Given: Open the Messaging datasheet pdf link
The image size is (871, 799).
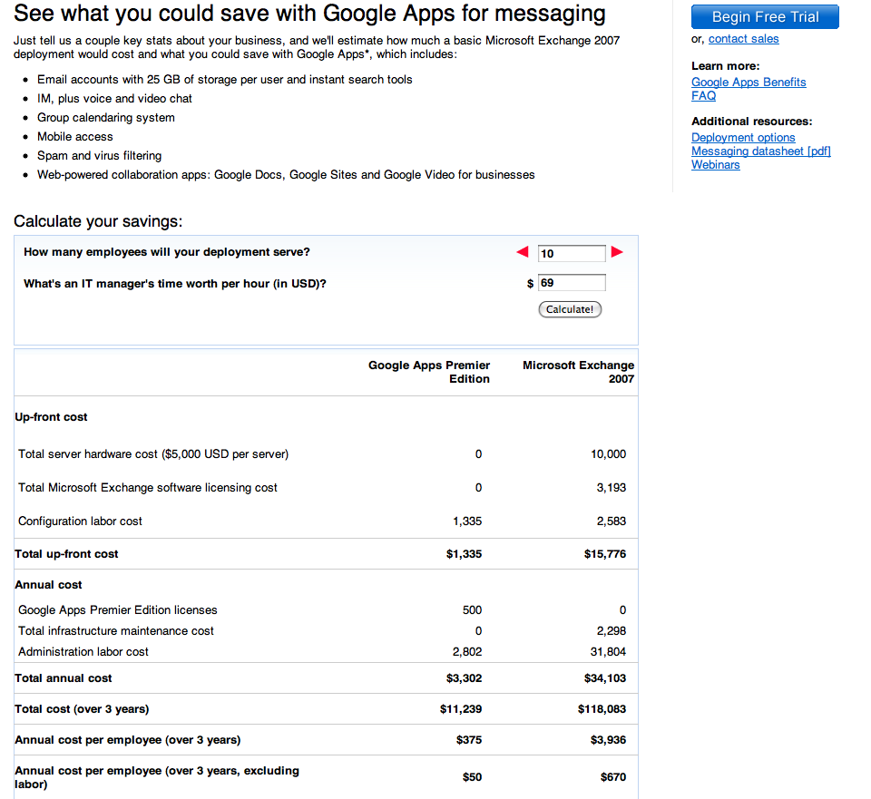Looking at the screenshot, I should coord(760,151).
